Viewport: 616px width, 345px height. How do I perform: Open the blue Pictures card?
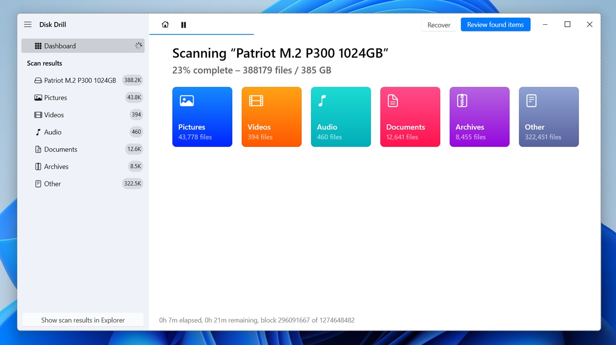[x=202, y=117]
